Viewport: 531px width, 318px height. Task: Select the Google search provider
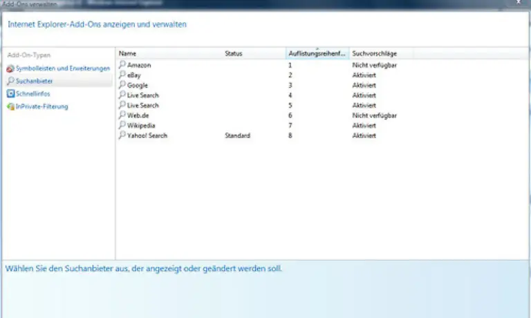pos(138,85)
